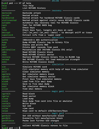The width and height of the screenshot is (99, 129).
Task: Click the cwipe command entry
Action: point(5,111)
